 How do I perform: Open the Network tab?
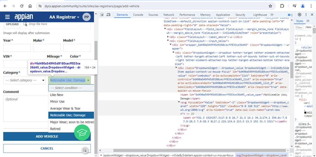[x=169, y=15]
